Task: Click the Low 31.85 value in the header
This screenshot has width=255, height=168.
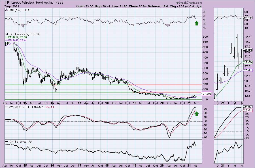Action: point(120,6)
